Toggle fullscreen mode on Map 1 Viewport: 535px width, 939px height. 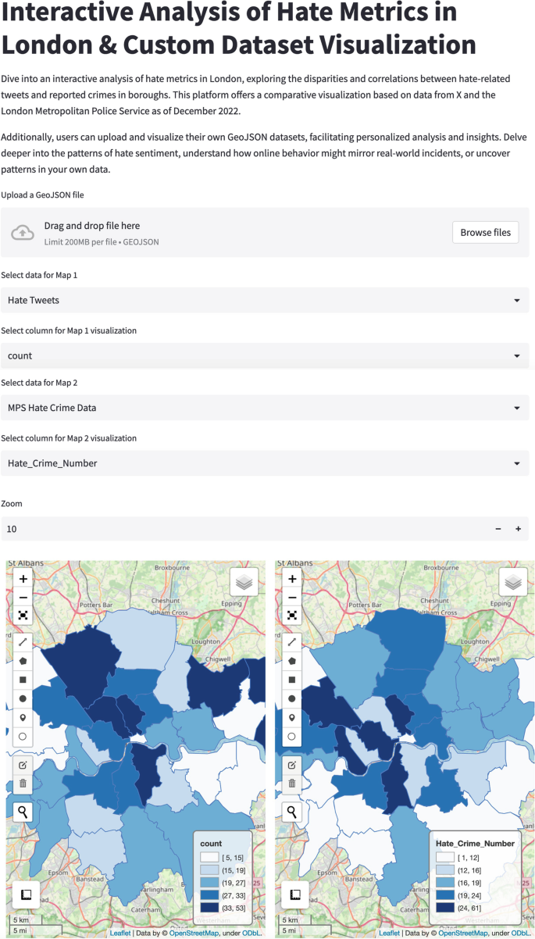[x=22, y=616]
